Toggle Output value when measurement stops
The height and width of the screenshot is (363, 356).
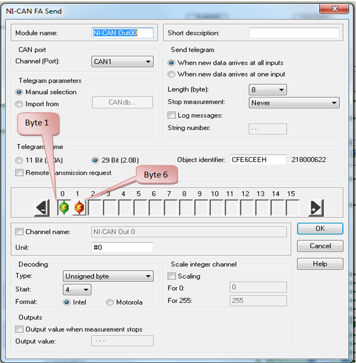19,329
